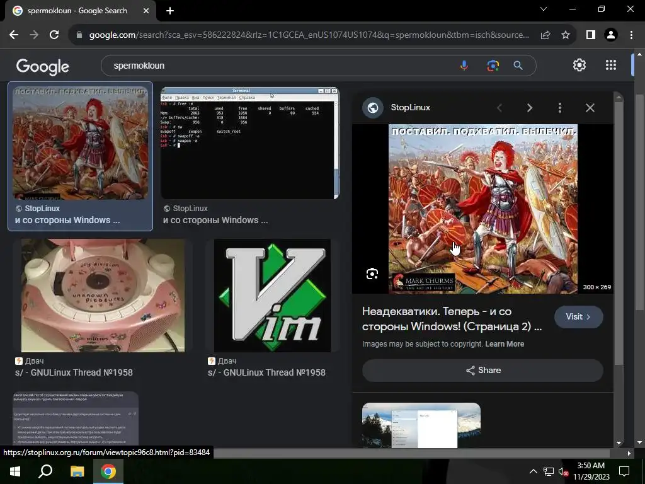Go to next image in preview panel
This screenshot has height=484, width=645.
[x=529, y=108]
